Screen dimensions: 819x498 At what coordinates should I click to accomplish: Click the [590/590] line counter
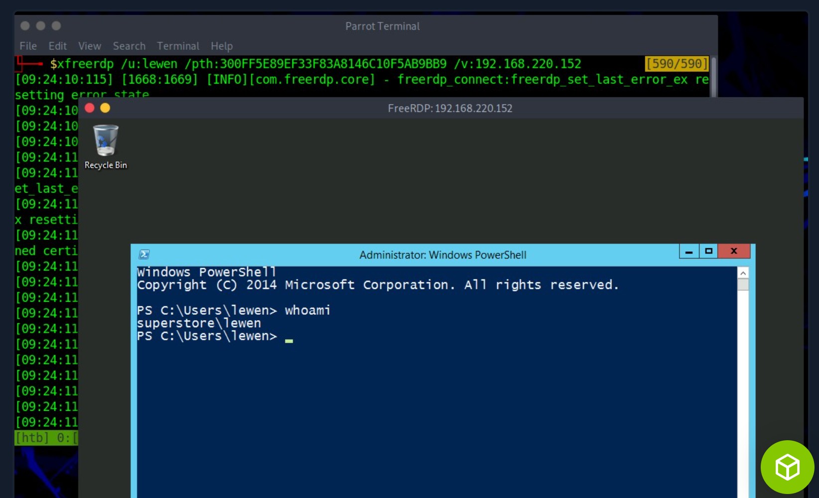677,64
